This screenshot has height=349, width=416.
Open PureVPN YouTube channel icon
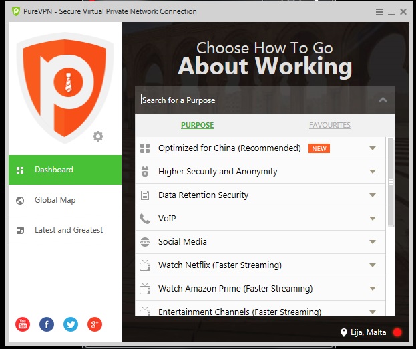[x=23, y=324]
